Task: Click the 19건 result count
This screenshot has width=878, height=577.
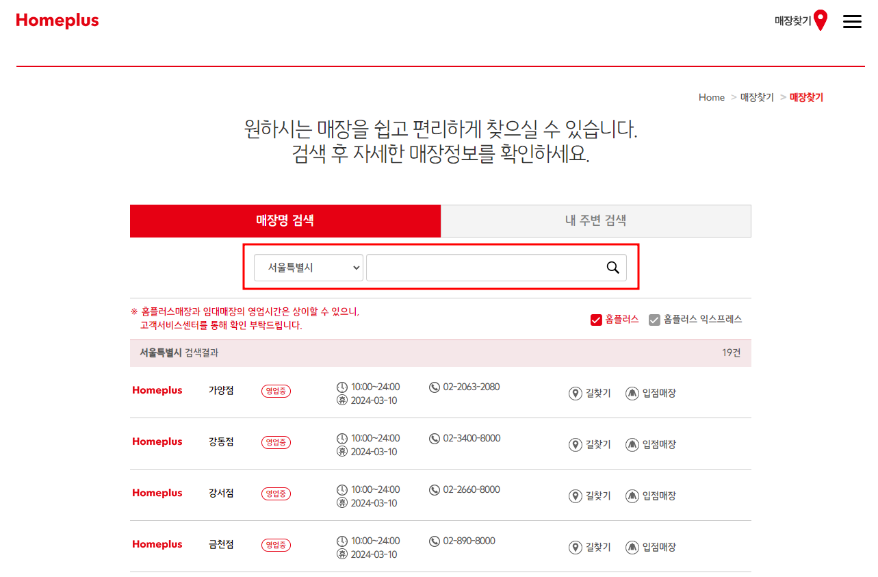Action: click(x=732, y=353)
